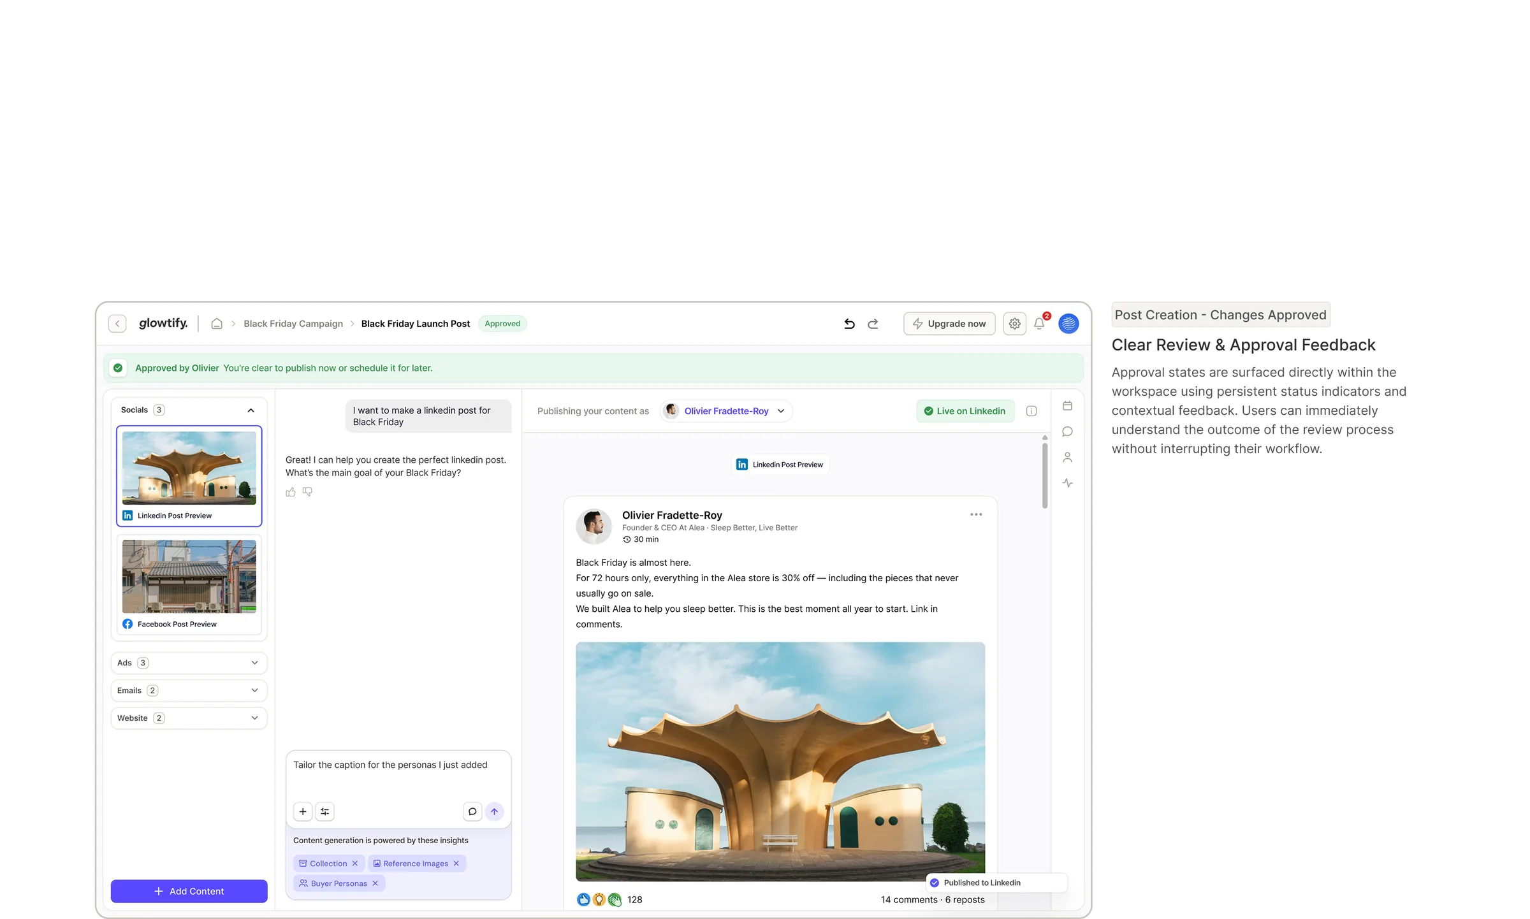The image size is (1530, 919).
Task: Click the Black Friday Launch Post breadcrumb
Action: (x=416, y=324)
